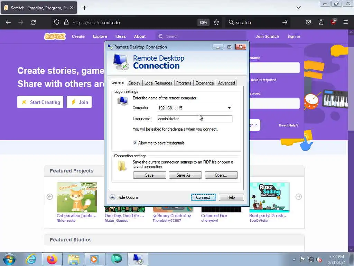This screenshot has height=266, width=354.
Task: Save the connection settings
Action: (149, 175)
